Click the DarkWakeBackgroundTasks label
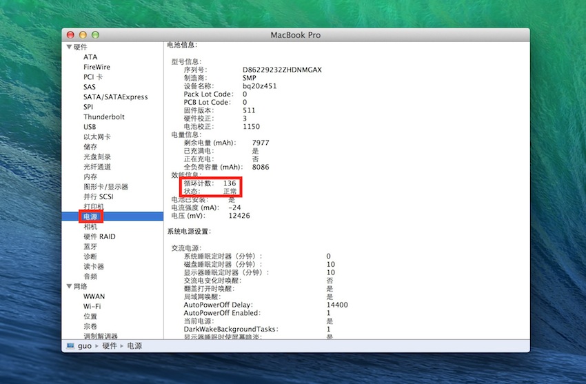The image size is (586, 384). [230, 329]
